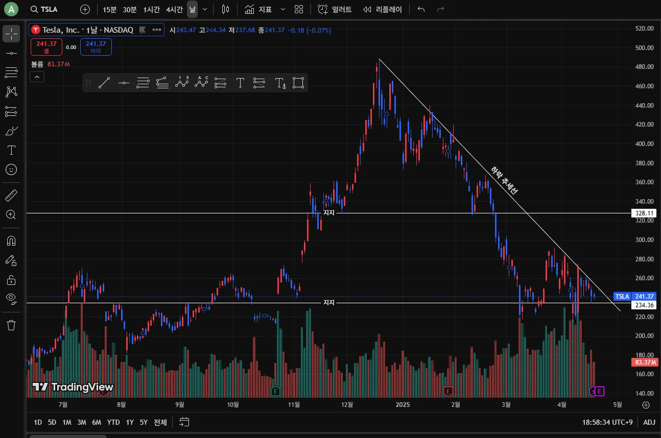
Task: Toggle stay-in-drawing-mode pencil lock
Action: click(11, 260)
